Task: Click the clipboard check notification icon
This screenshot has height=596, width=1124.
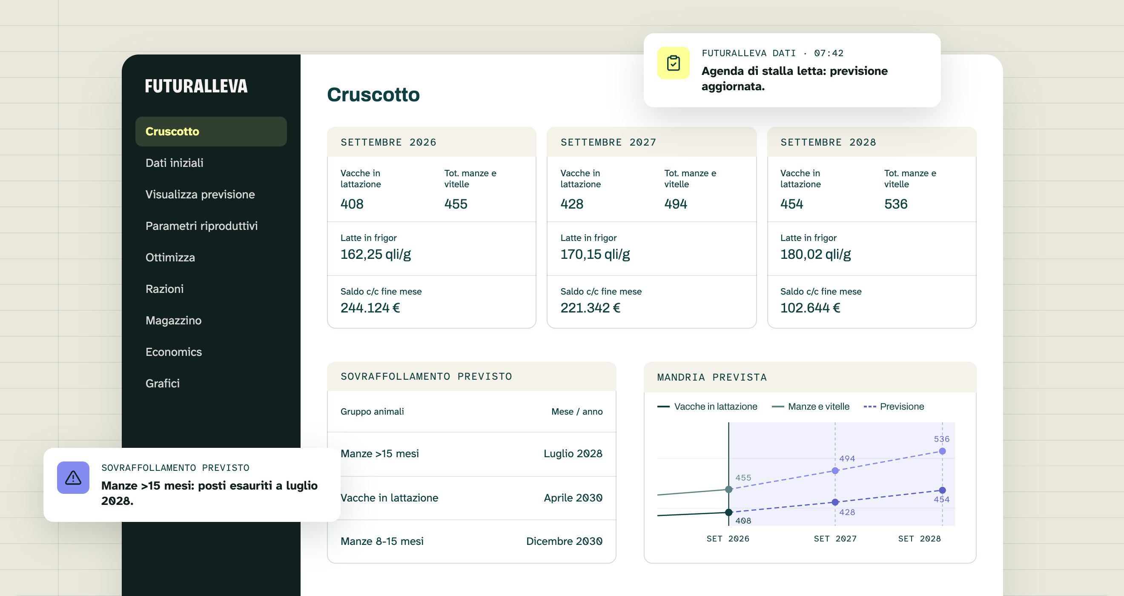Action: click(x=673, y=63)
